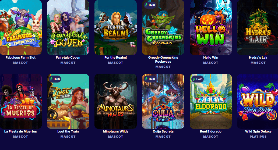Click the Heiß badge on Loot the Train

pos(55,79)
